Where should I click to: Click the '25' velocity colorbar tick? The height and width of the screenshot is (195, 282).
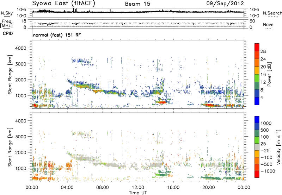pyautogui.click(x=263, y=144)
